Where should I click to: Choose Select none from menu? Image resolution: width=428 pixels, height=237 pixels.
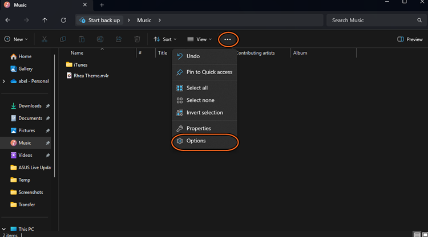pyautogui.click(x=204, y=100)
